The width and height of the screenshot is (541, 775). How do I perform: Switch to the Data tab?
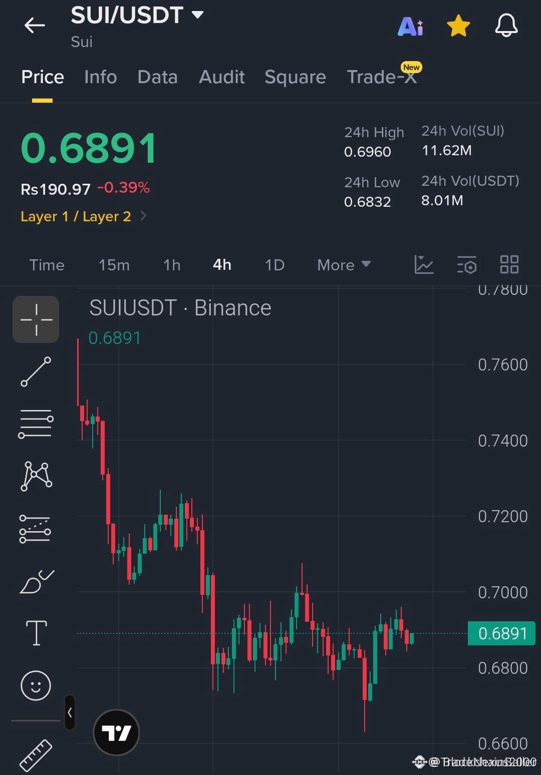pos(157,77)
